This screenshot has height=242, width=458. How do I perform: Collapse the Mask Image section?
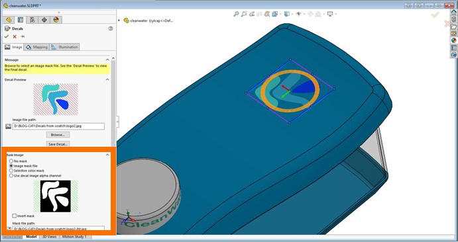pyautogui.click(x=107, y=155)
